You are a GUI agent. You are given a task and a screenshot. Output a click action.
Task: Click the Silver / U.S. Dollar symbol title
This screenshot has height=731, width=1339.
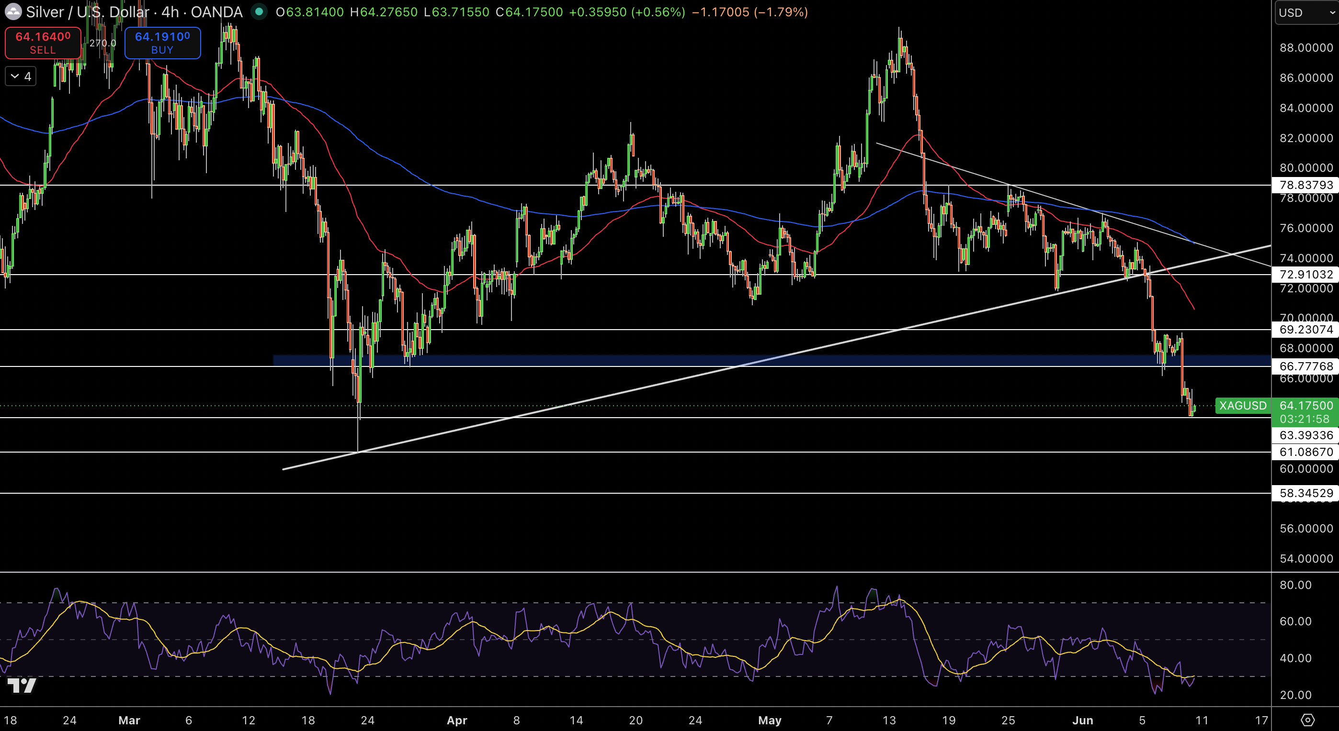[x=88, y=11]
